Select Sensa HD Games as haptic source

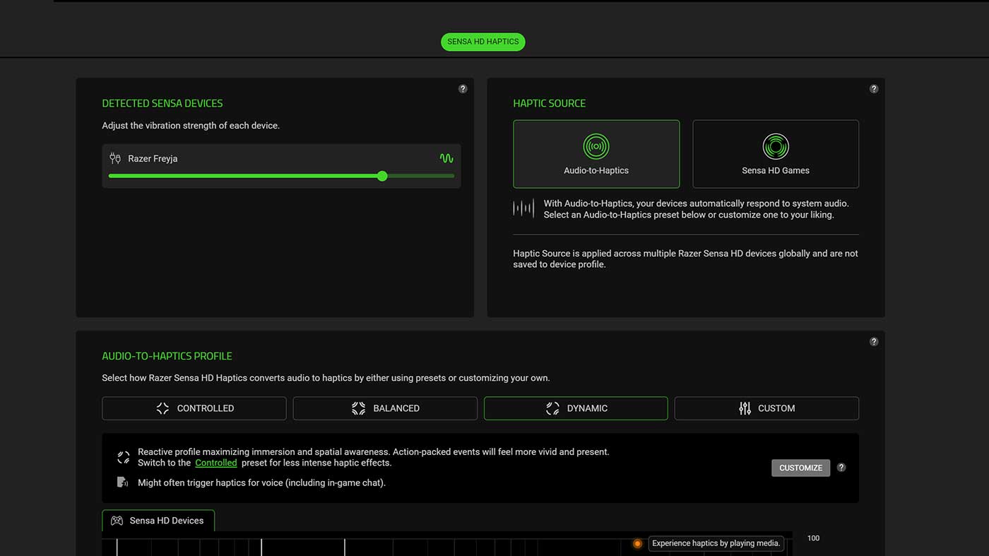[776, 154]
